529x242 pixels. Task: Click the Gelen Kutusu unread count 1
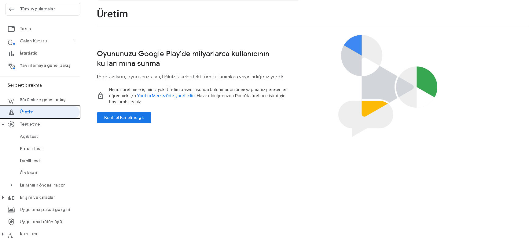[74, 41]
